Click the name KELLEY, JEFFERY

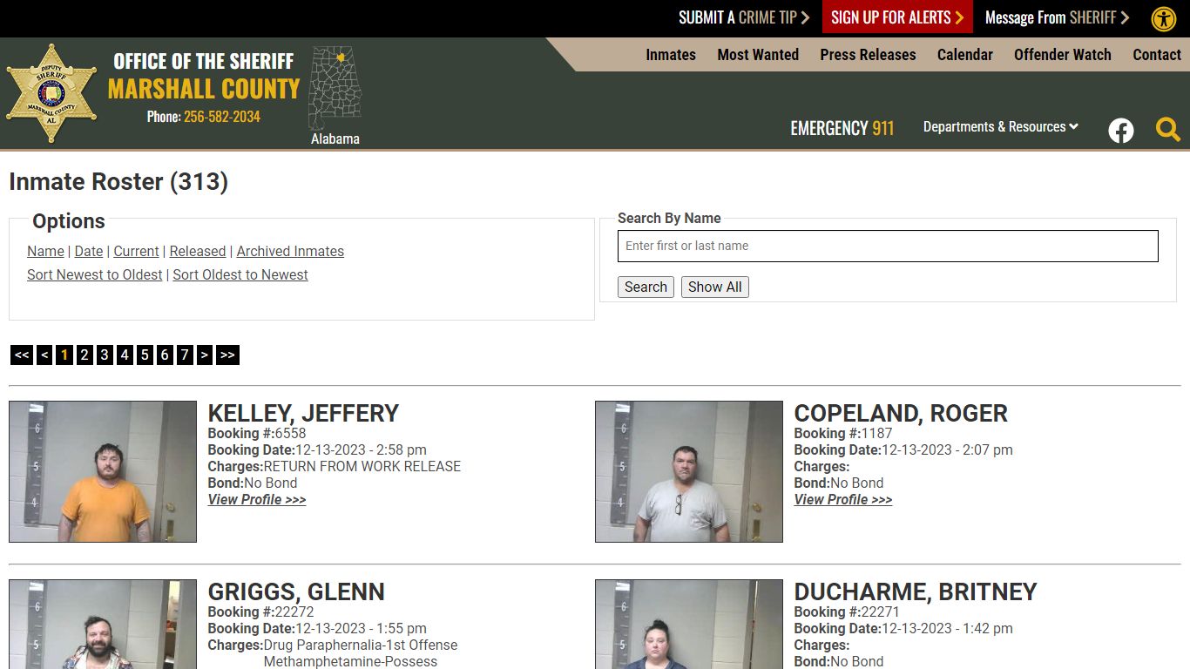pos(303,413)
